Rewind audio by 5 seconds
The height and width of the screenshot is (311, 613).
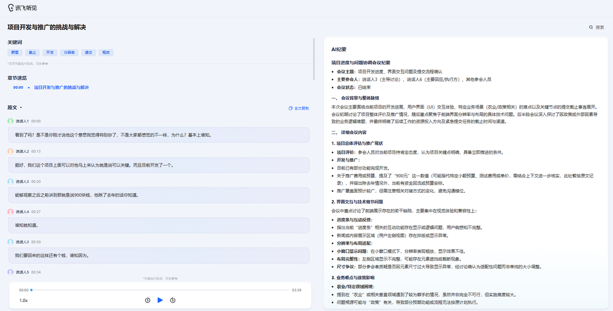[148, 300]
